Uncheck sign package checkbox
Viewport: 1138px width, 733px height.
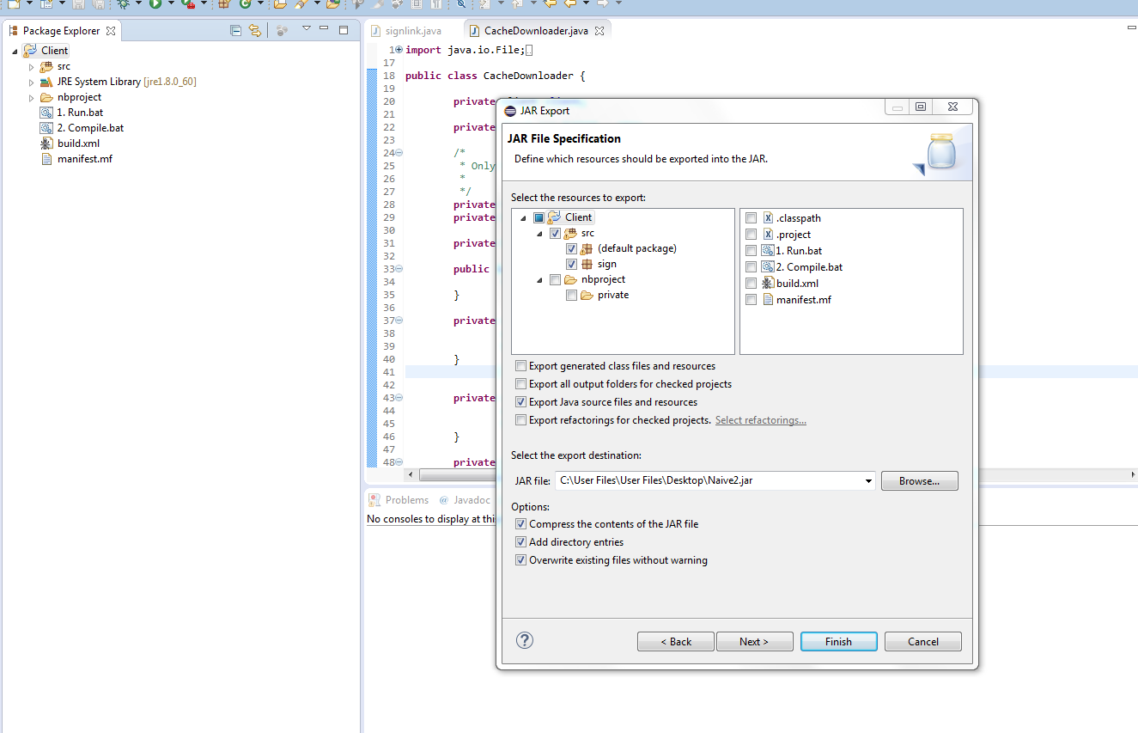[571, 265]
